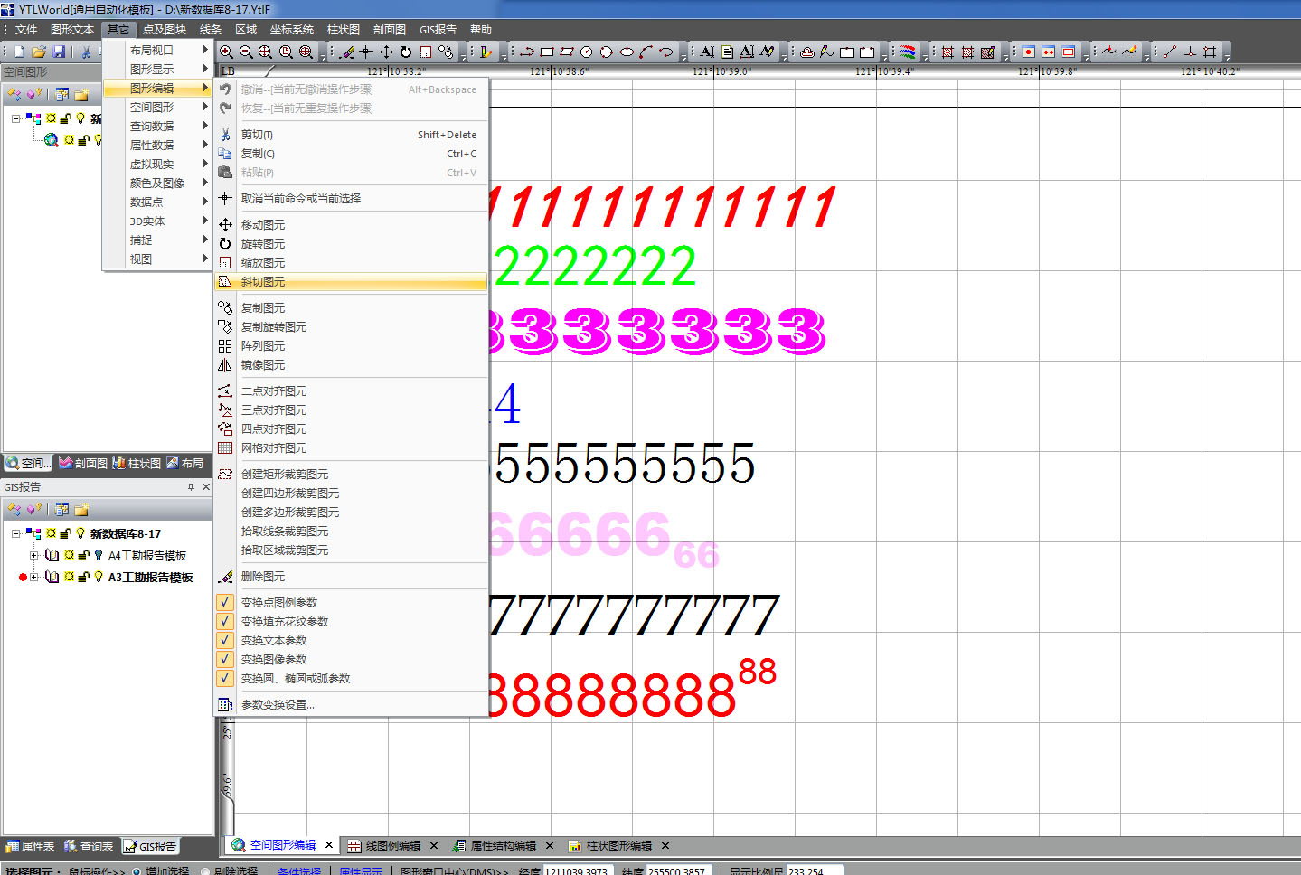Toggle 变换点图例参数 checkbox
Screen dimensions: 1301x875
[225, 602]
